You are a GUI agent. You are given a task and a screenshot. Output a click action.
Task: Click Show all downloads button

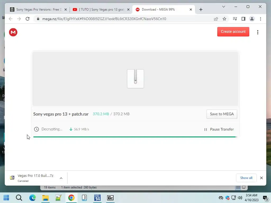(x=246, y=178)
